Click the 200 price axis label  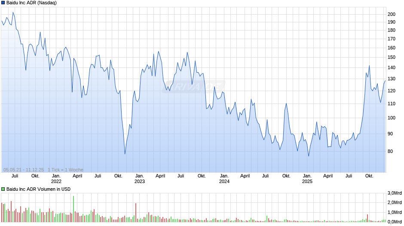point(392,15)
